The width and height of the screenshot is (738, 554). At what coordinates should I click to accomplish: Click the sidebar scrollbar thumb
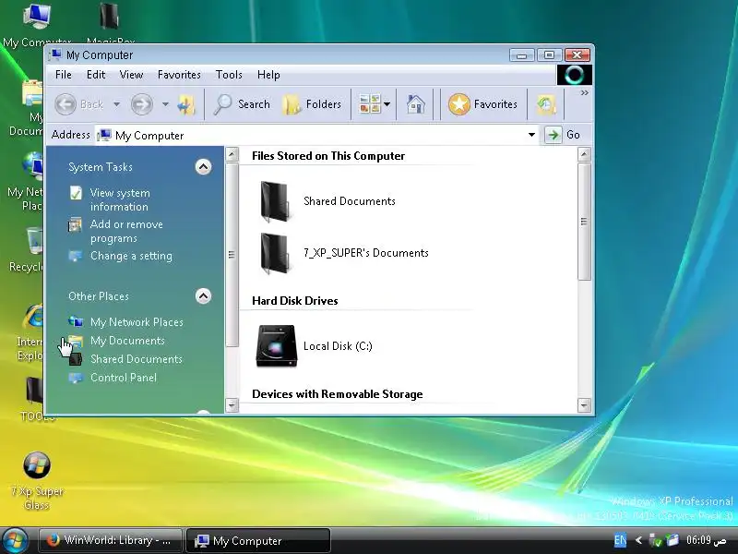coord(232,255)
